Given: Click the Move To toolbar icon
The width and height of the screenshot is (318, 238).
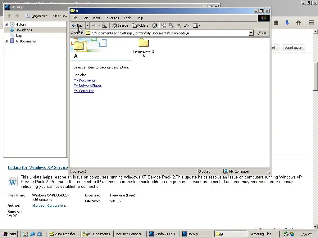Looking at the screenshot, I should point(164,25).
